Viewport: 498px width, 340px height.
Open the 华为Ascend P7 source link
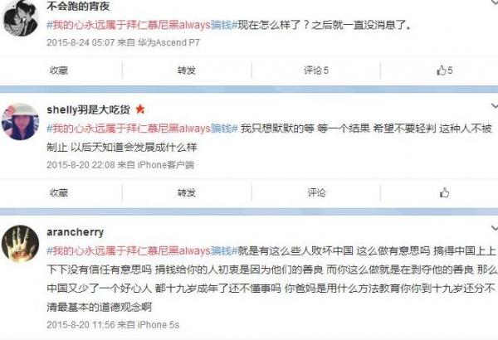click(x=168, y=42)
